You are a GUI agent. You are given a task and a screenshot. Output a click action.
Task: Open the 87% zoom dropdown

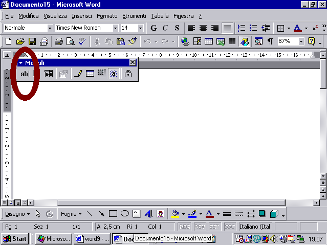(301, 41)
